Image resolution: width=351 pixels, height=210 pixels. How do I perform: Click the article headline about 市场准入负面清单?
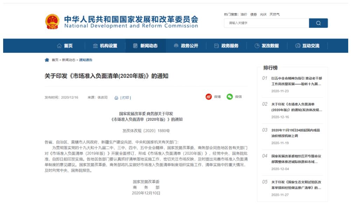click(106, 76)
